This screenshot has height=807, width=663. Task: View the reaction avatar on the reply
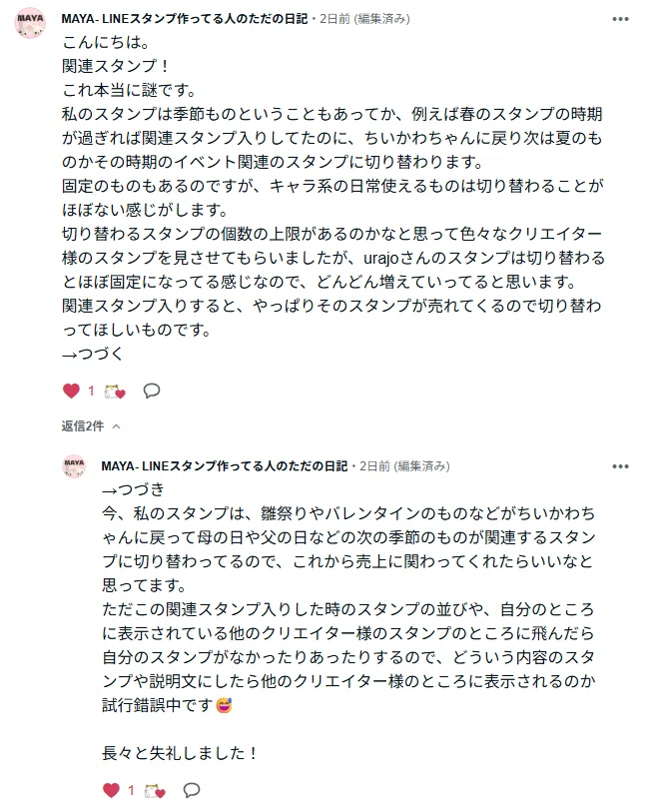155,791
